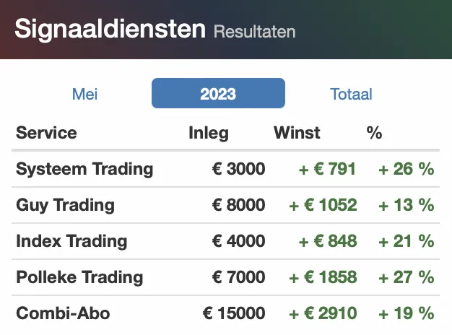452x335 pixels.
Task: Open the Polleke Trading service
Action: point(79,277)
